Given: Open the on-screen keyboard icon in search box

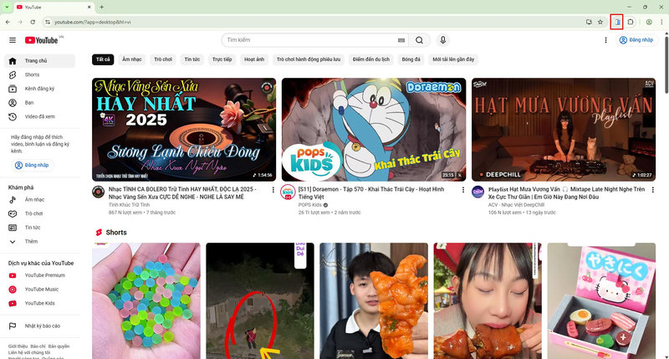Looking at the screenshot, I should pos(401,40).
